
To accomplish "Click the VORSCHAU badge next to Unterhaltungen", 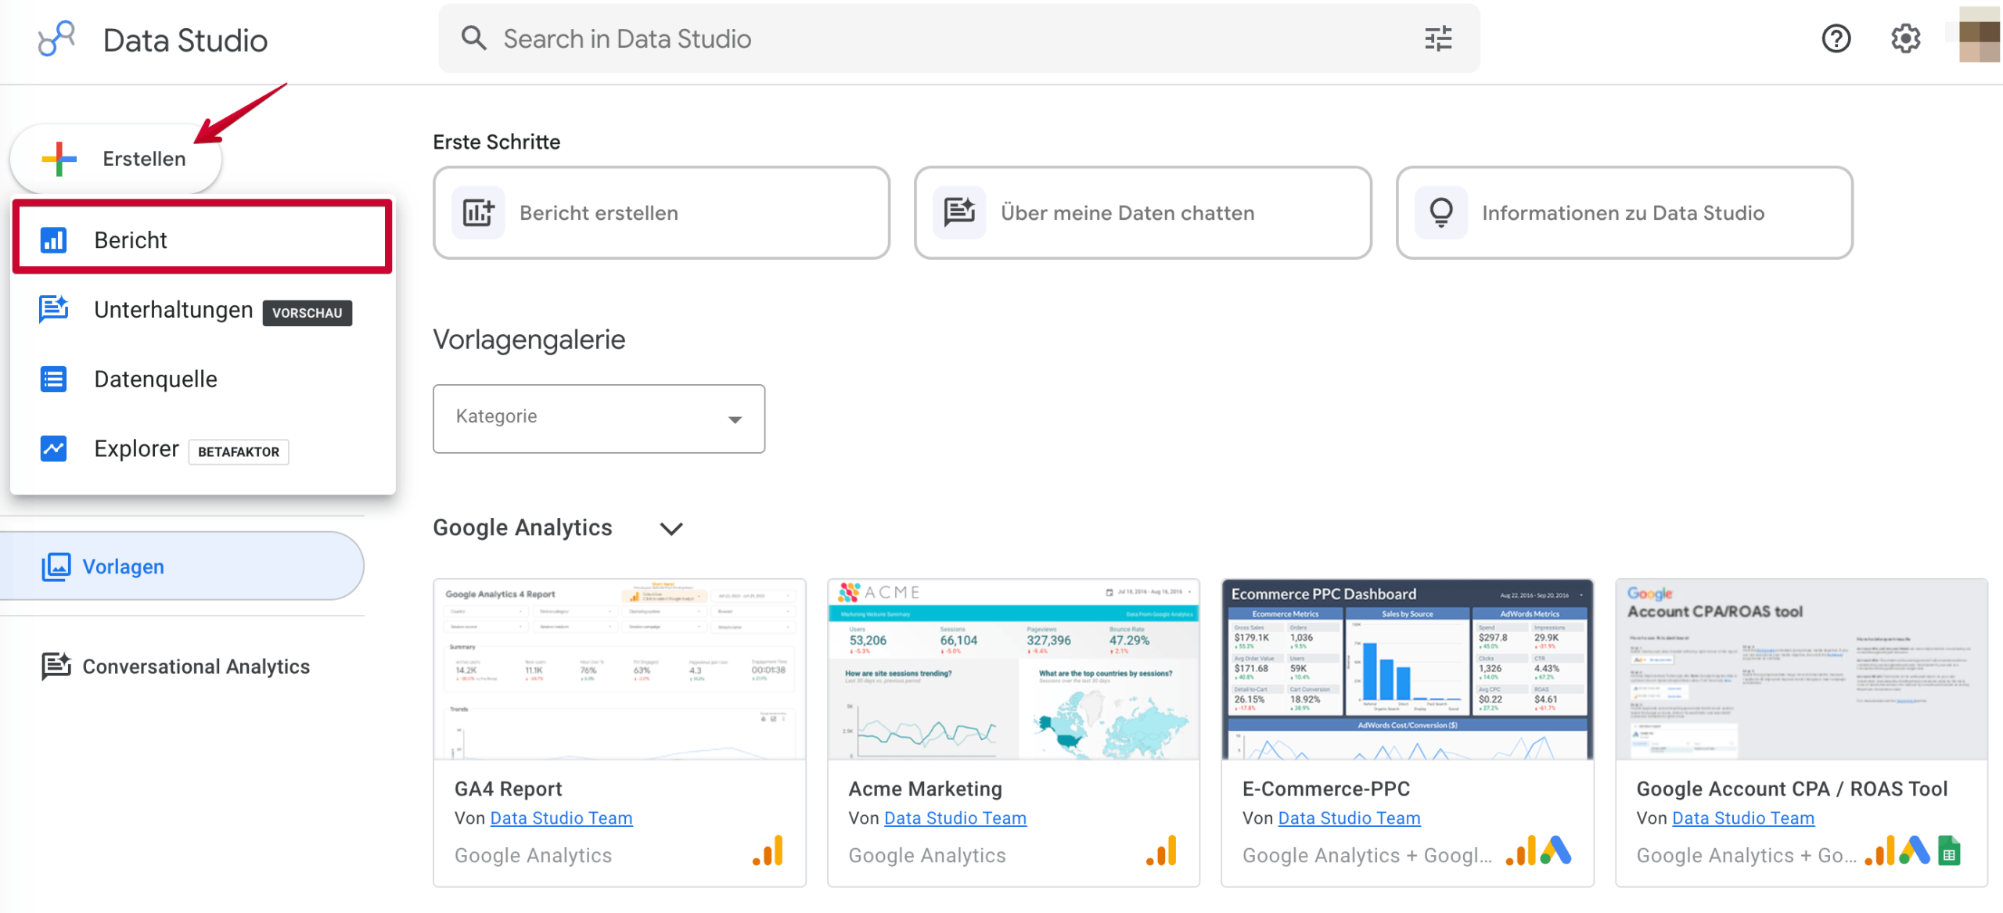I will click(x=307, y=313).
